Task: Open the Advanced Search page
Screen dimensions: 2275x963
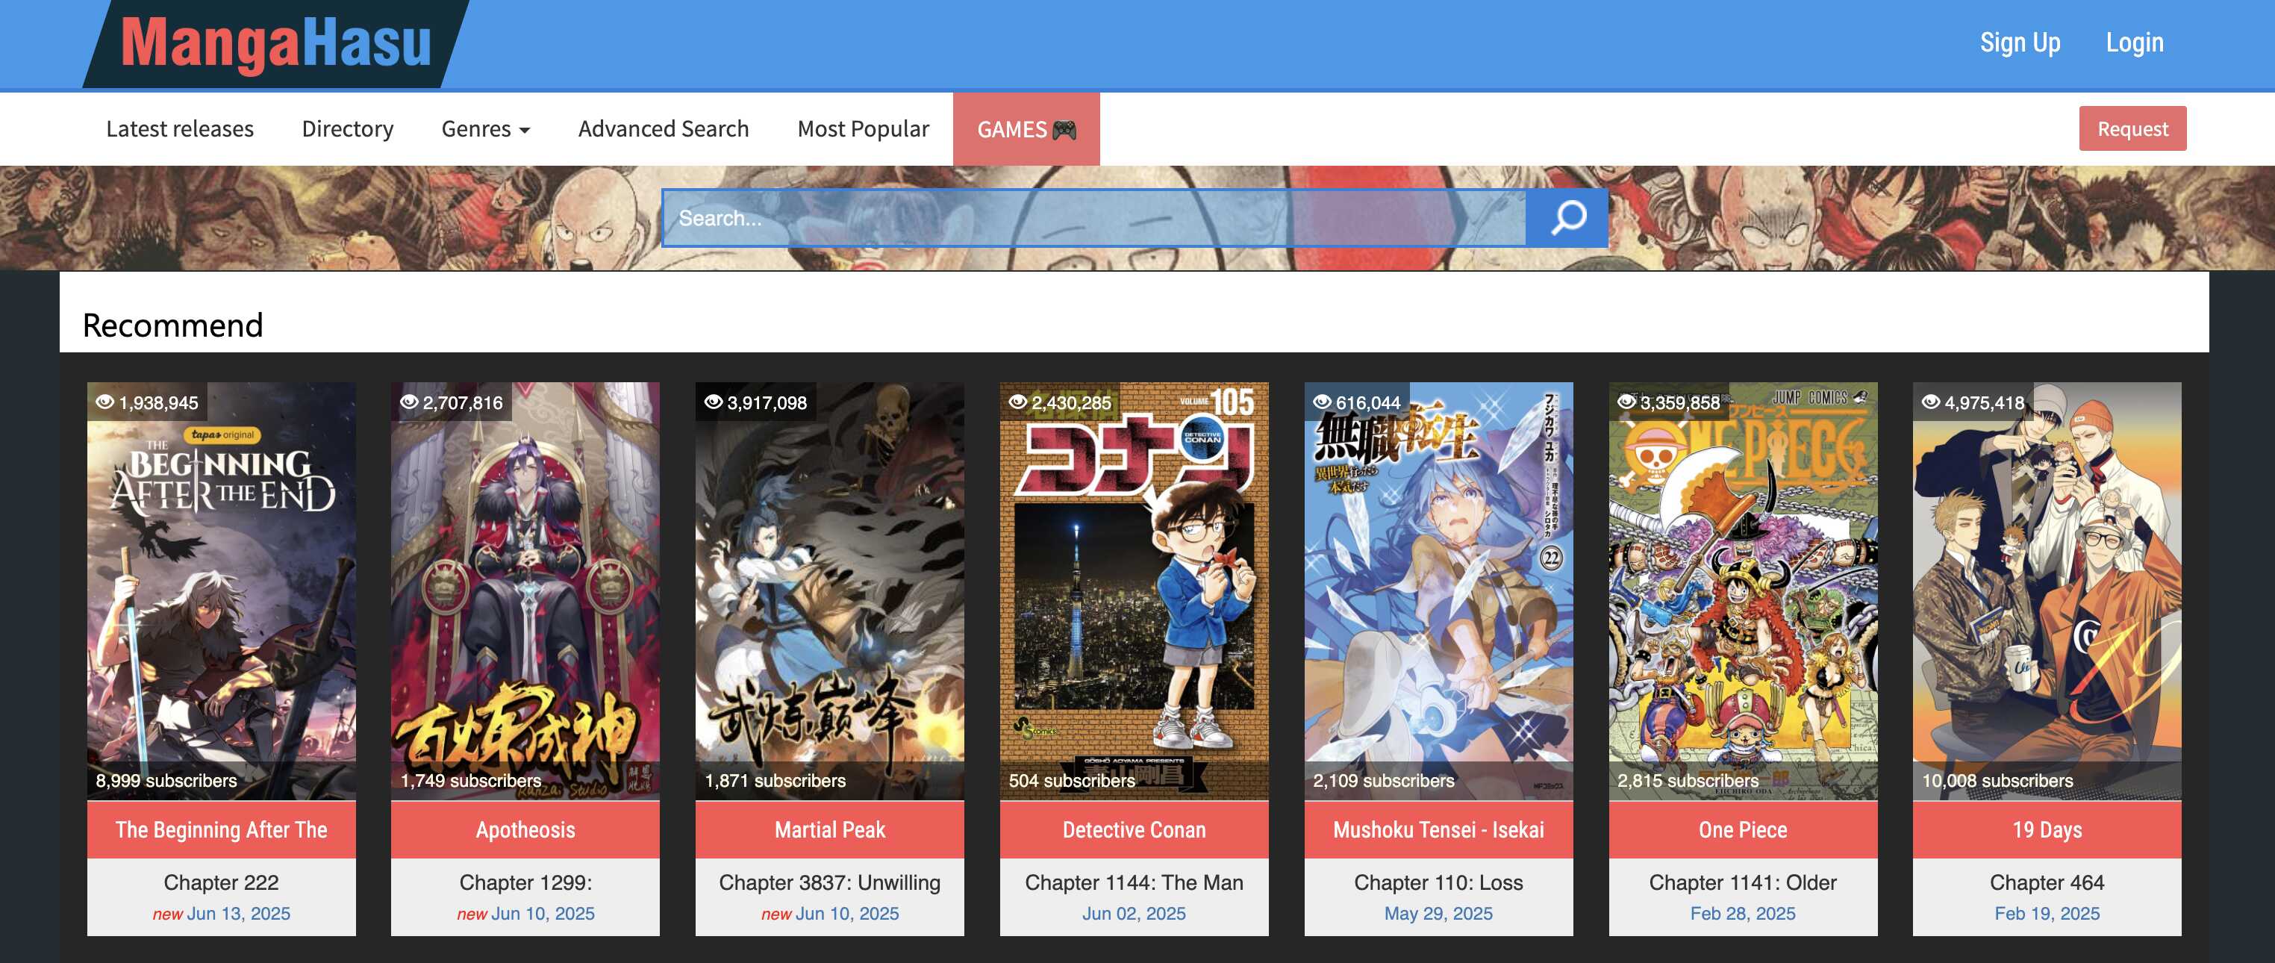Action: [x=664, y=128]
